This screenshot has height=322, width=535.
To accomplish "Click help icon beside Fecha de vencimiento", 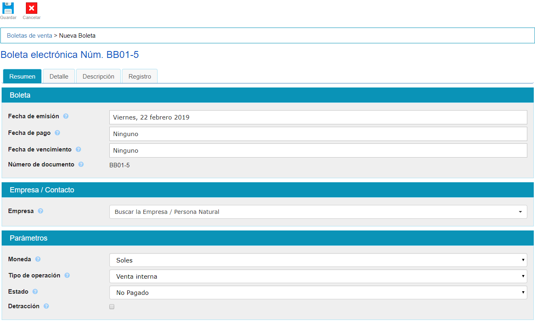I will [x=78, y=149].
